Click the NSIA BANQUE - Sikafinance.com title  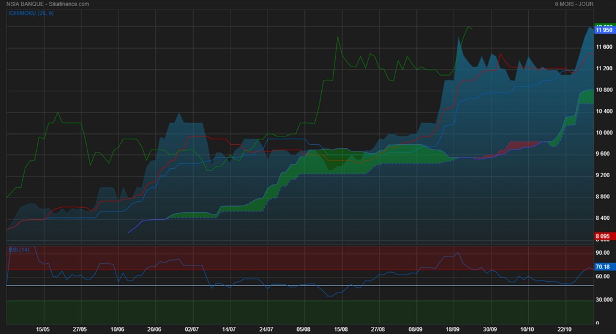point(48,4)
